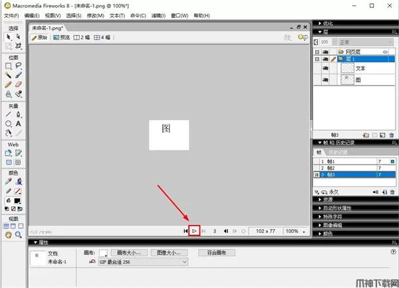Select the Brush tool
The height and width of the screenshot is (288, 399).
click(x=19, y=75)
